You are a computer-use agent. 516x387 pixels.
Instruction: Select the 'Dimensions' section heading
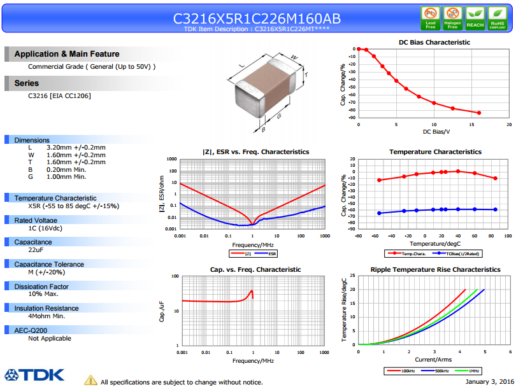coord(32,140)
